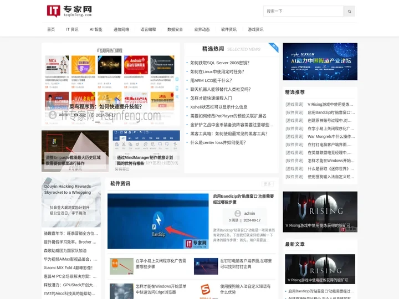Open the Snipaste screenshot article thumbnail
The width and height of the screenshot is (399, 299).
tap(75, 151)
